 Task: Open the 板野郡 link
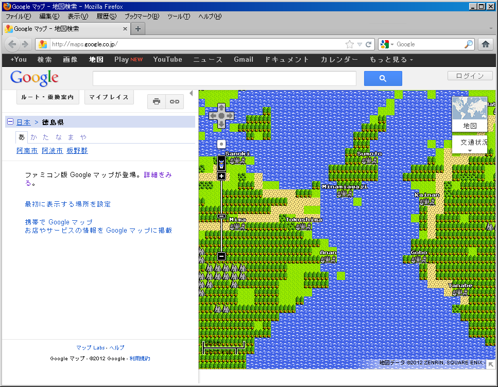tap(77, 151)
